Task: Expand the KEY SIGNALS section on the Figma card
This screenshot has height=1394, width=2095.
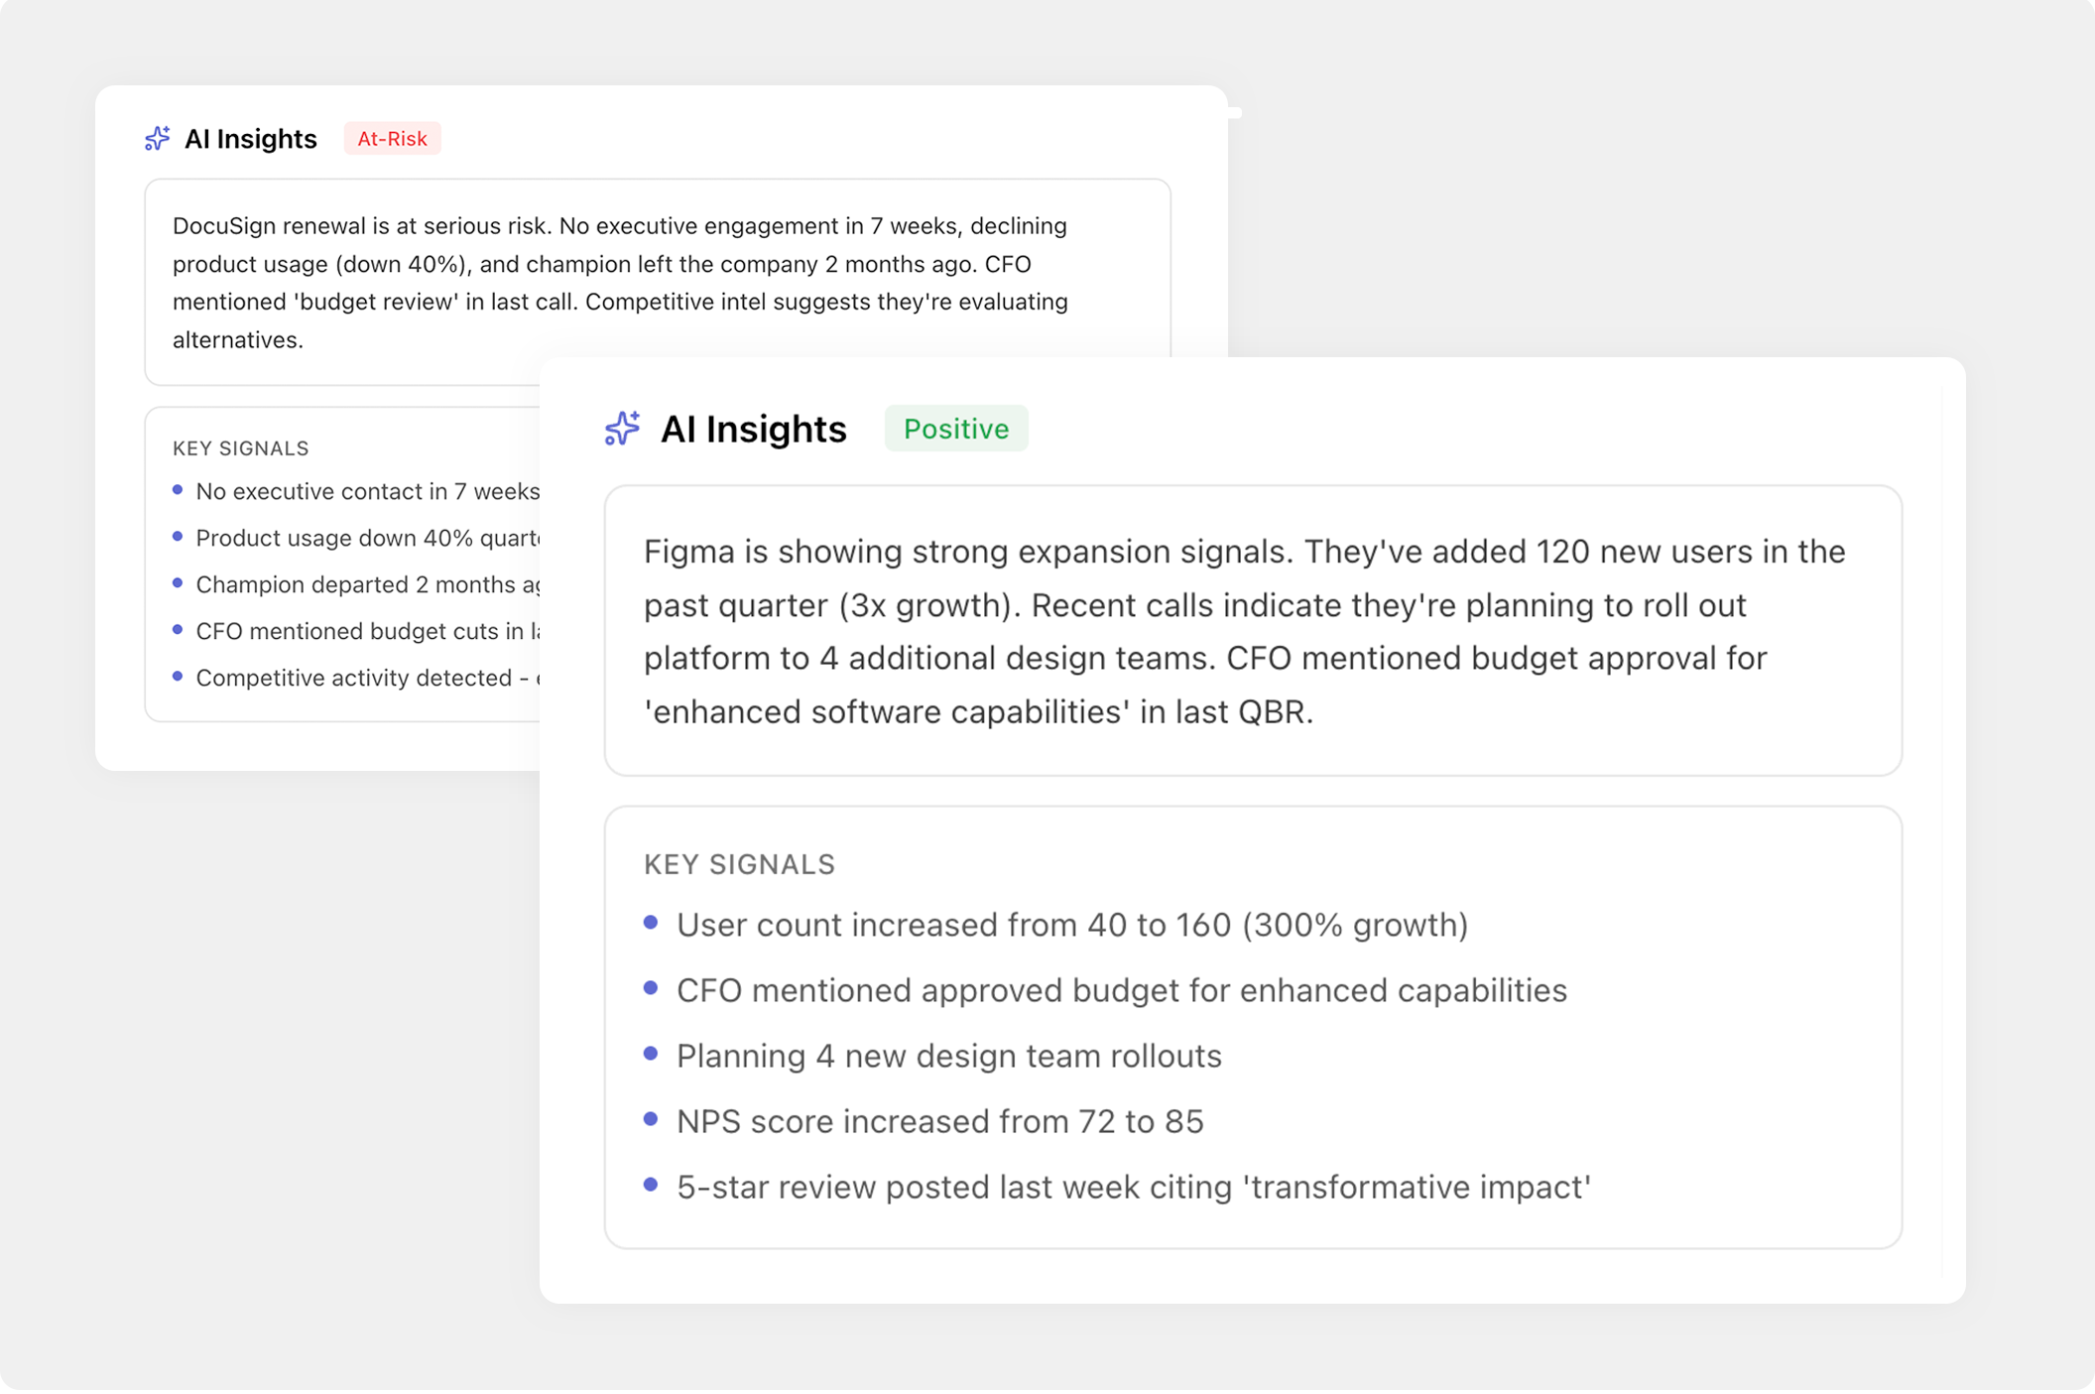Action: click(x=738, y=863)
